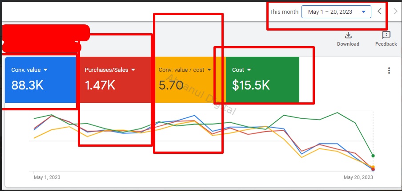Select the yellow 5.70 value
The width and height of the screenshot is (402, 191).
171,85
